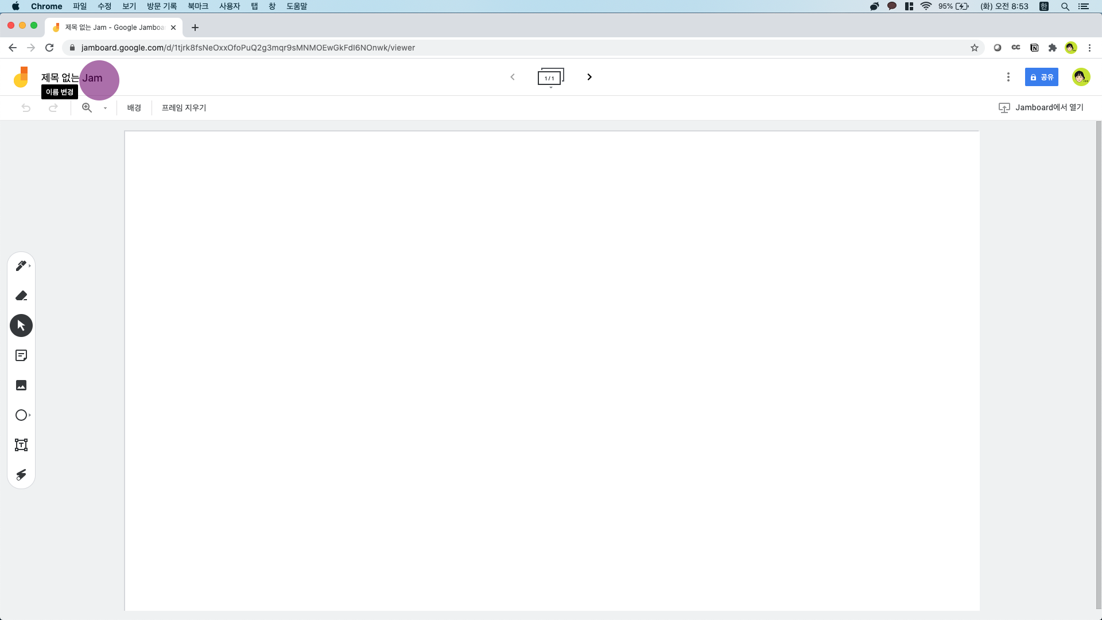
Task: Click the add image tool
Action: pos(21,385)
